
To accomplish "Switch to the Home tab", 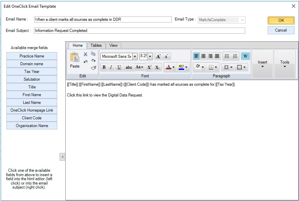I will pyautogui.click(x=77, y=45).
